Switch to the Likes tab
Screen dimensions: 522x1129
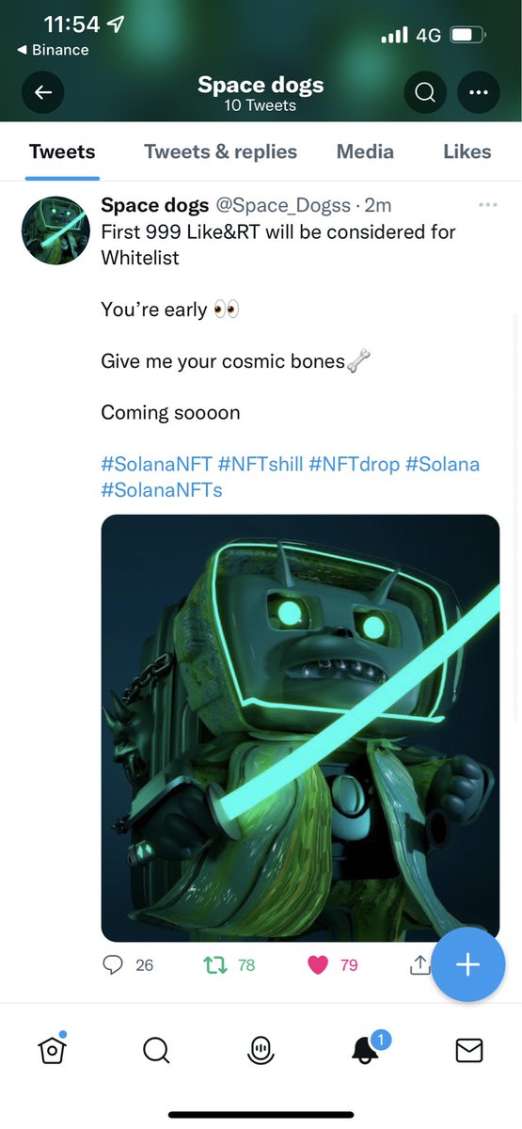tap(467, 151)
